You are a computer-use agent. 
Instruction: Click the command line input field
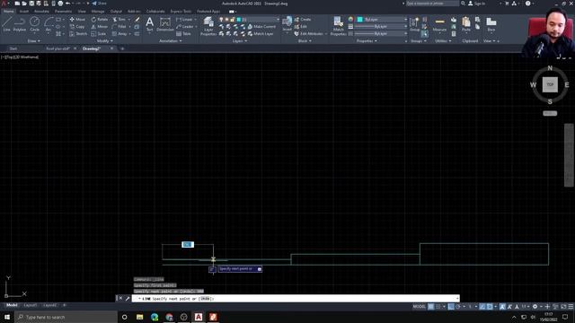point(296,299)
